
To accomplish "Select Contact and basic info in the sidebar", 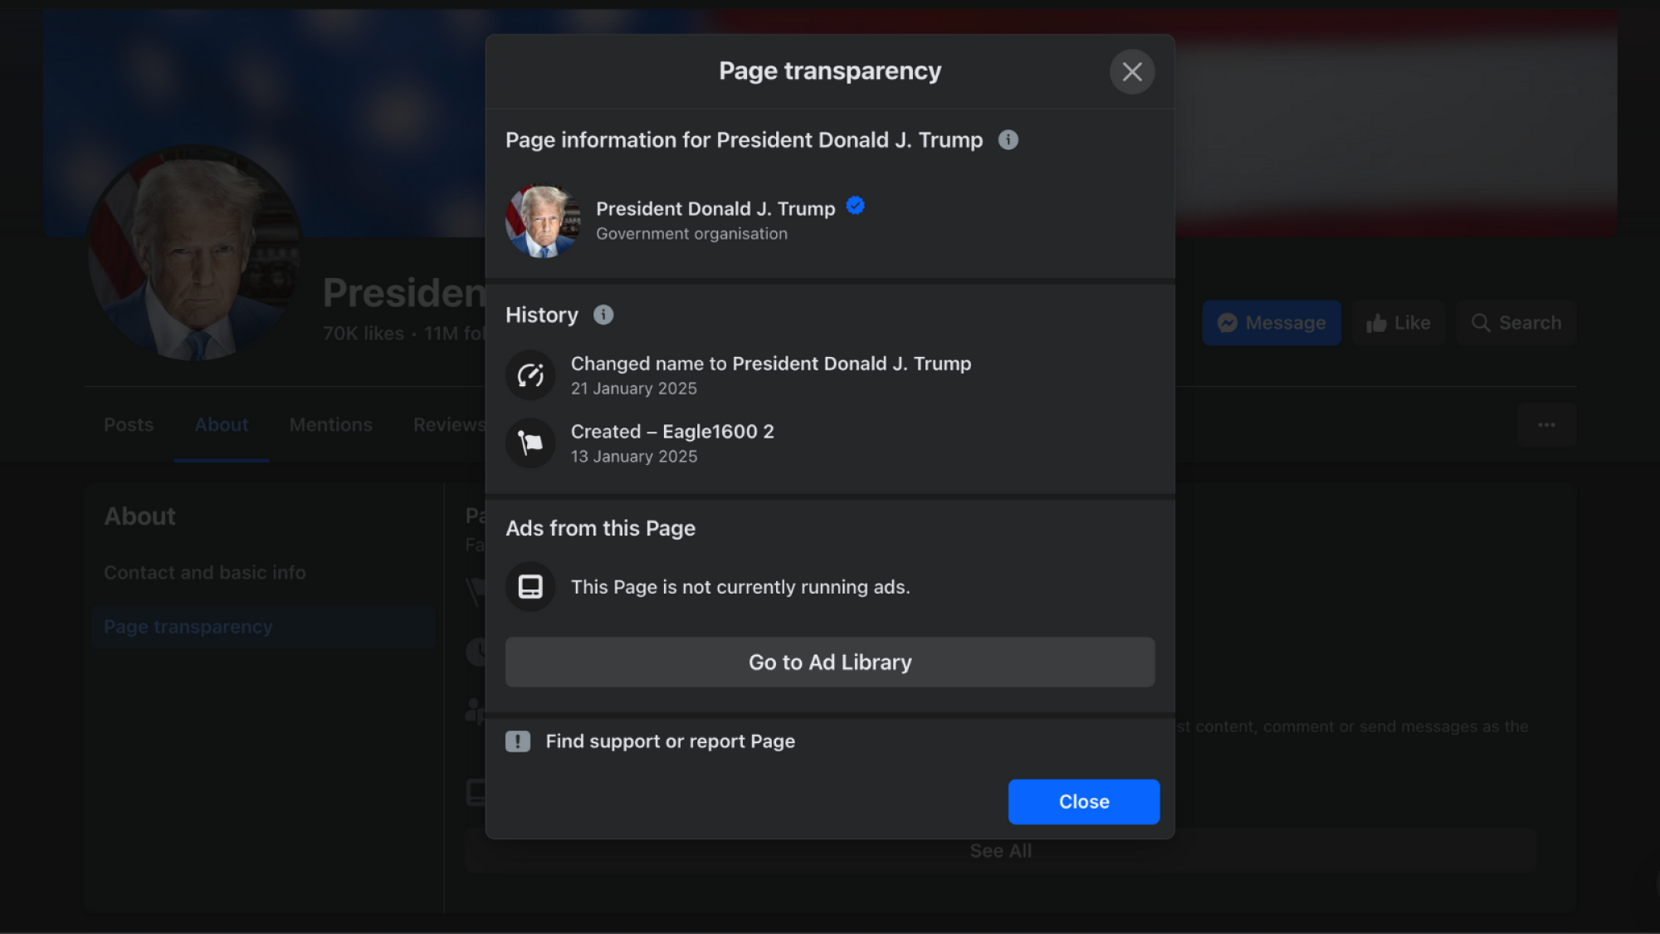I will [205, 572].
